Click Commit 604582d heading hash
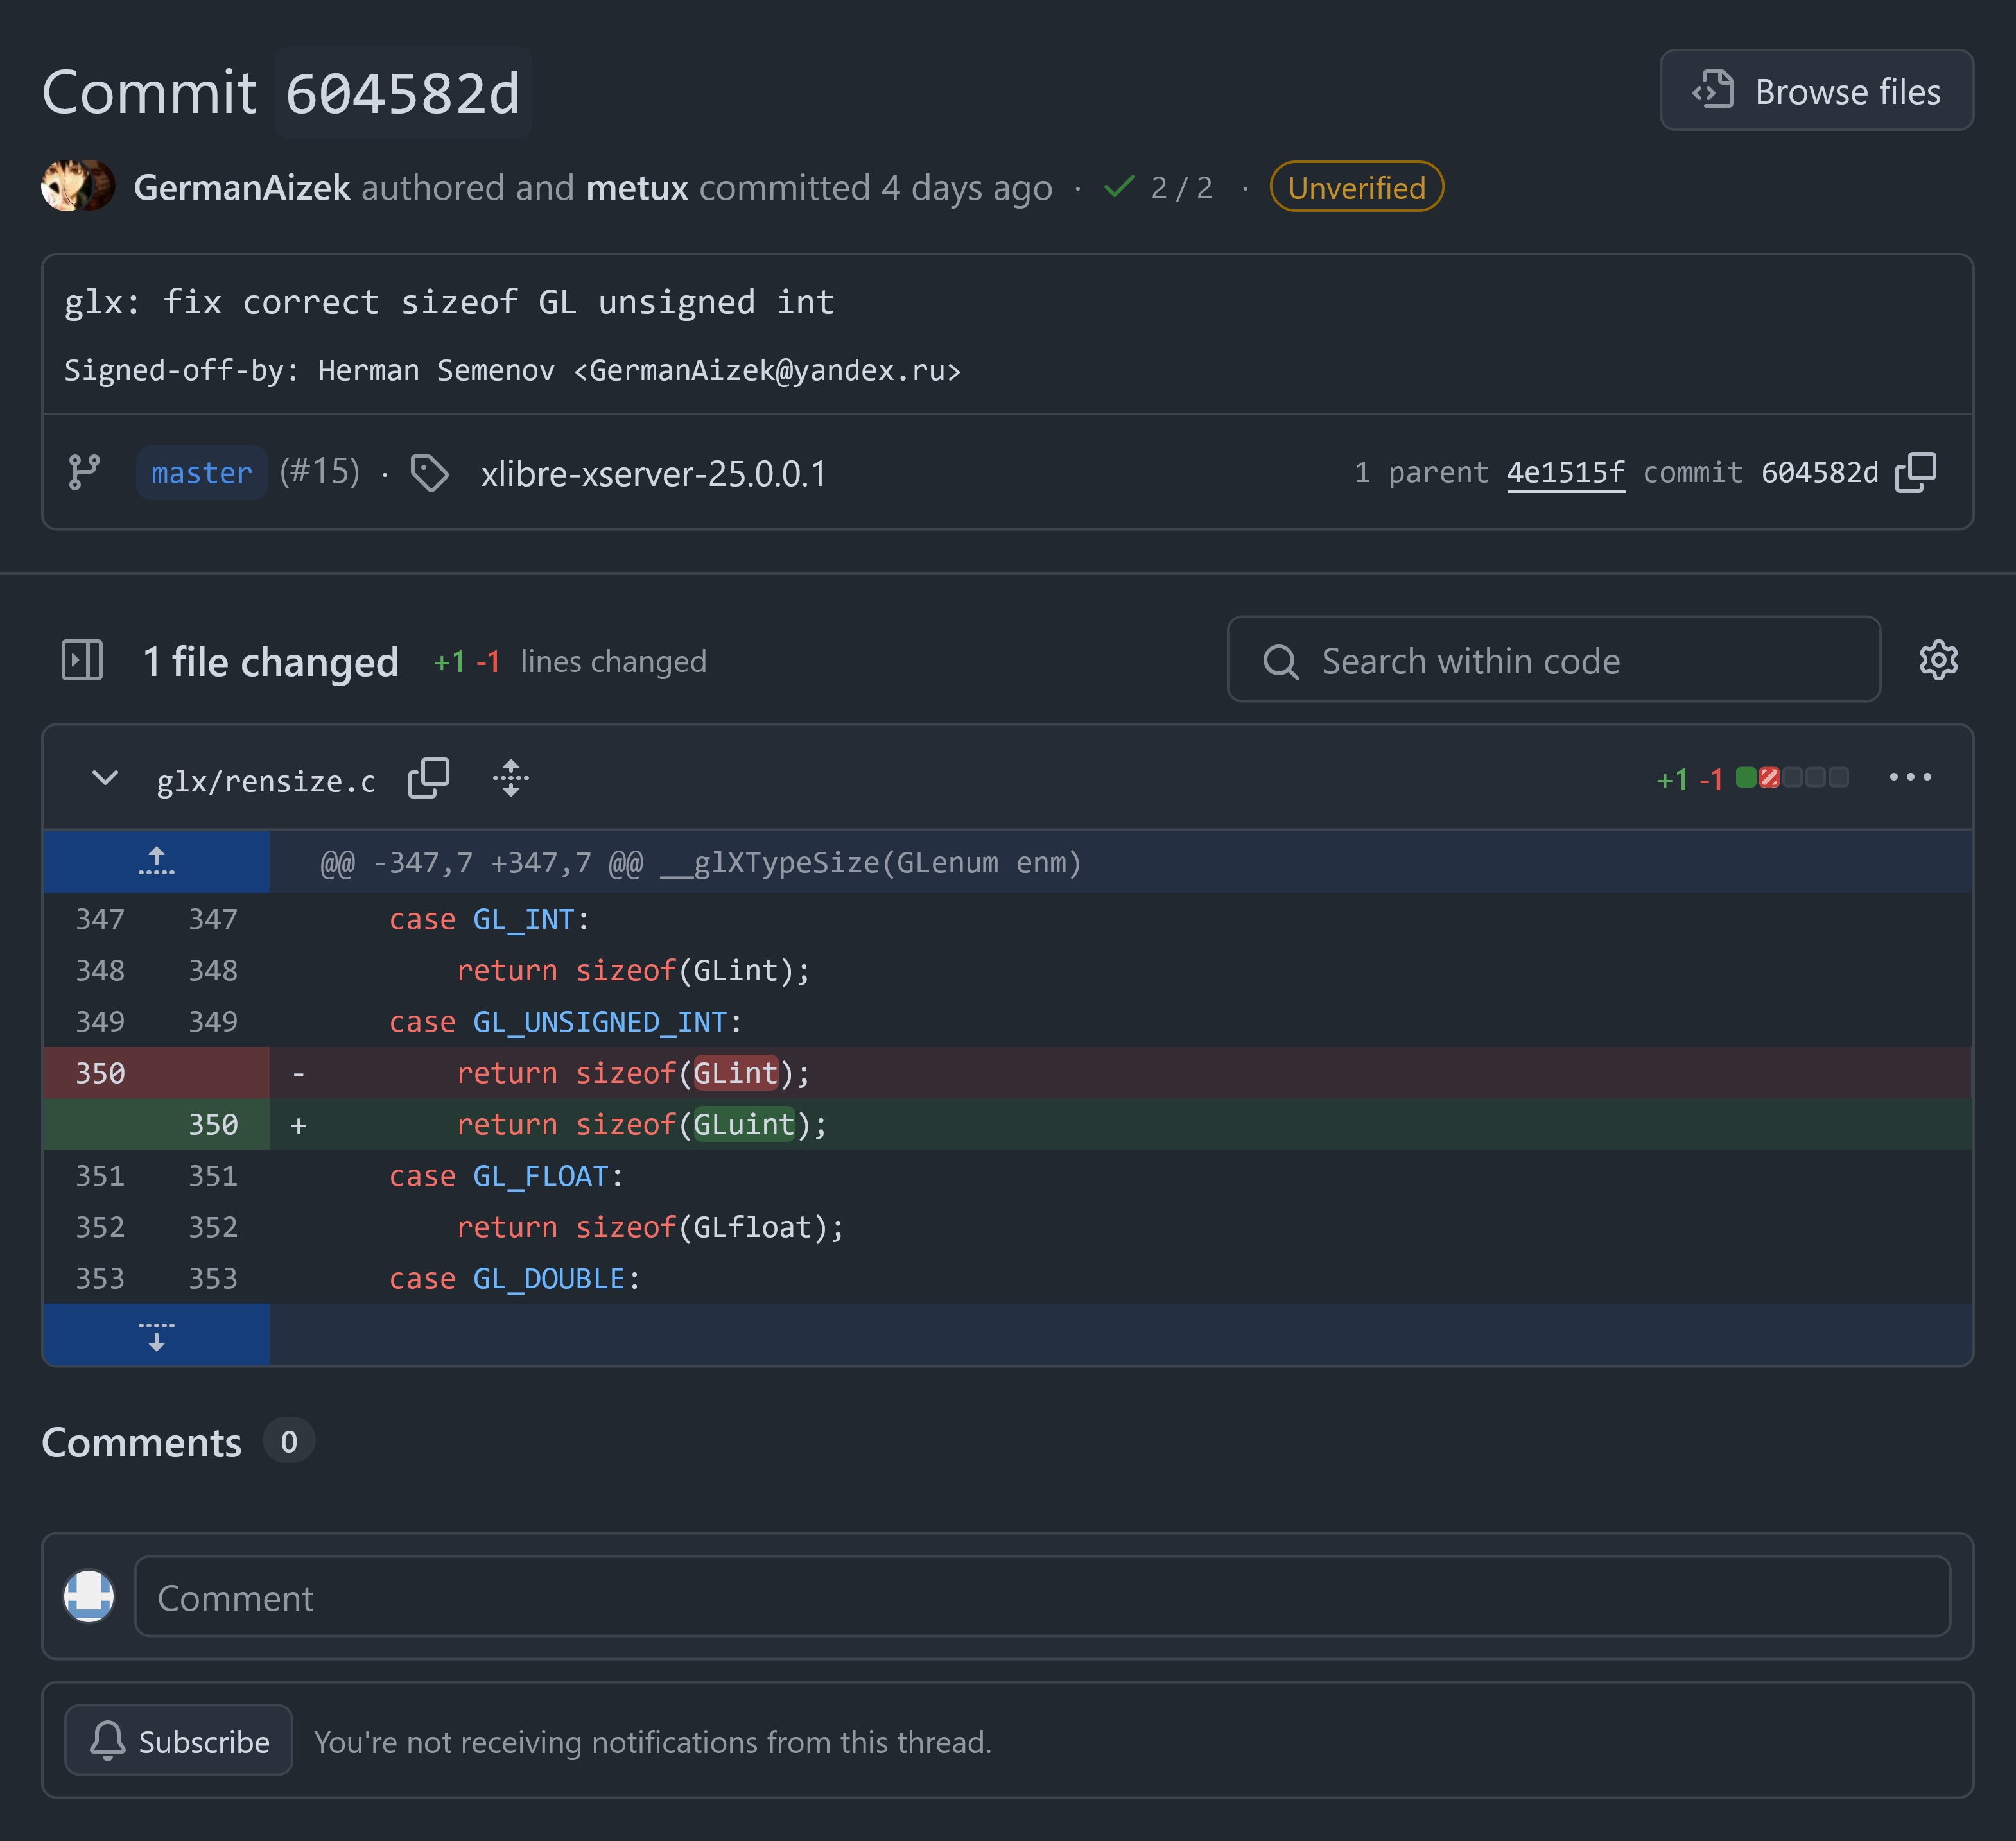Image resolution: width=2016 pixels, height=1841 pixels. pyautogui.click(x=402, y=93)
